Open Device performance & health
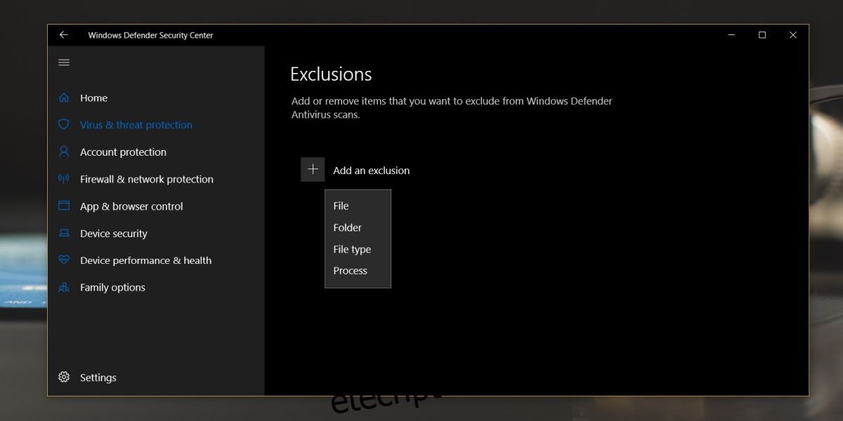Screen dimensions: 843x421 [145, 260]
